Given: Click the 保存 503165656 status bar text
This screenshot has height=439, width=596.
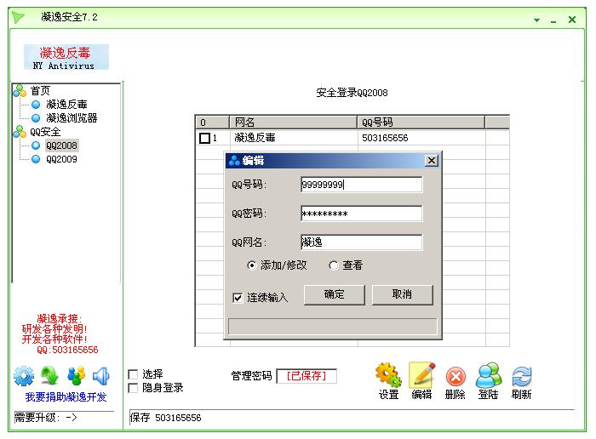Looking at the screenshot, I should click(x=165, y=418).
